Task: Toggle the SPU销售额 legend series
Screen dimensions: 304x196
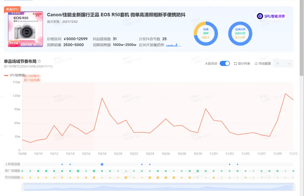Action: (x=14, y=75)
